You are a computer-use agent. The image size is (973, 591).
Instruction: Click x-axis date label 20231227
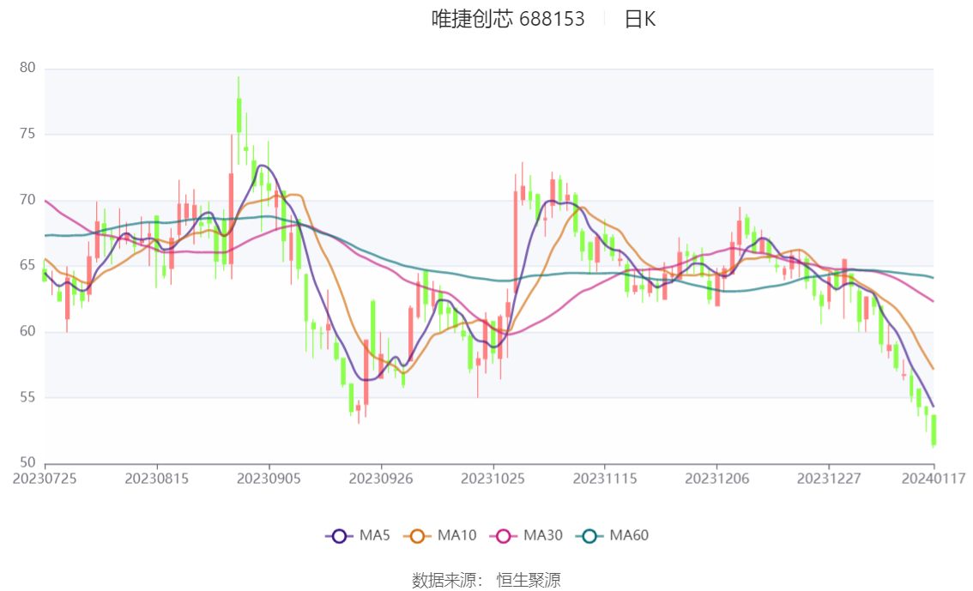[x=829, y=479]
